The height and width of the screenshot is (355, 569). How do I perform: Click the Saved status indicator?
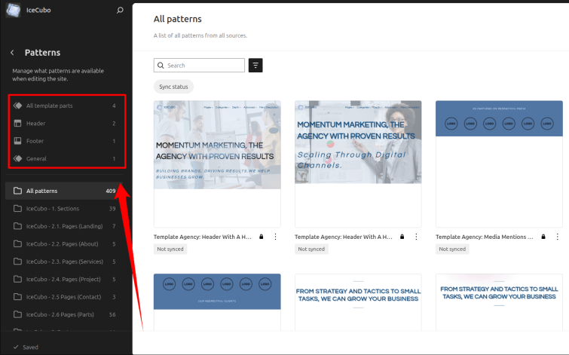(26, 347)
